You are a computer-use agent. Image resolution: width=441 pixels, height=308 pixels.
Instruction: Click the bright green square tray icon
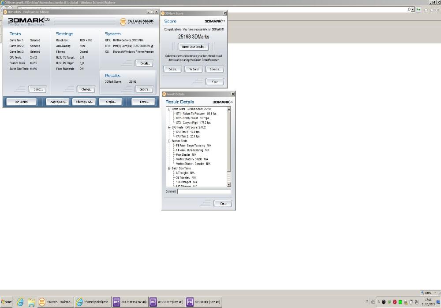[x=400, y=302]
